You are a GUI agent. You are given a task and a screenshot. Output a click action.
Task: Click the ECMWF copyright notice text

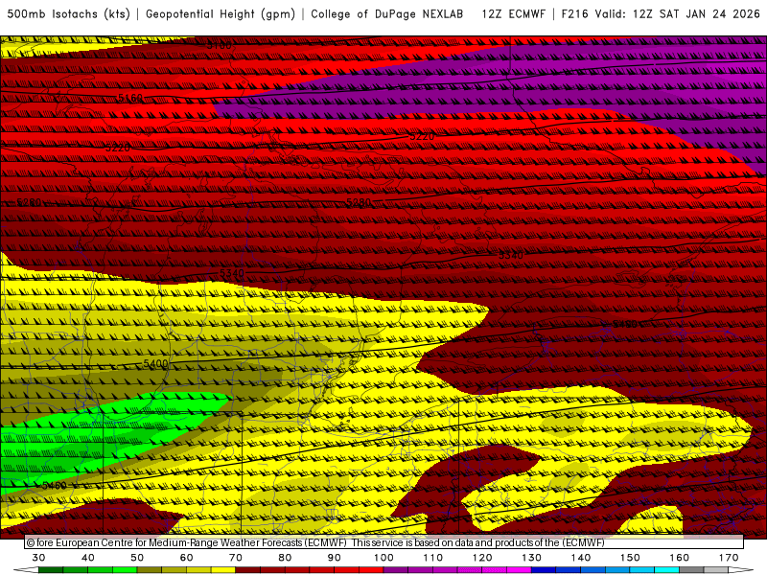pyautogui.click(x=315, y=542)
